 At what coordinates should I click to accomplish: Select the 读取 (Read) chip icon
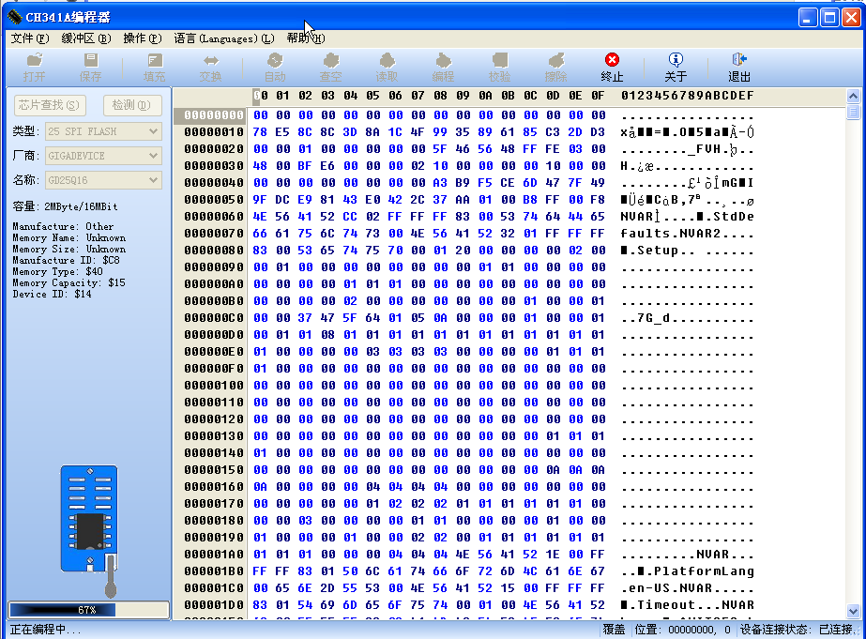387,67
